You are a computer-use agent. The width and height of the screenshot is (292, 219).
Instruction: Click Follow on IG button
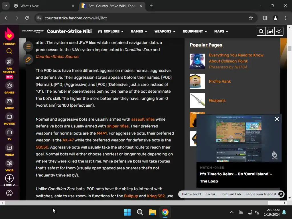tap(191, 194)
